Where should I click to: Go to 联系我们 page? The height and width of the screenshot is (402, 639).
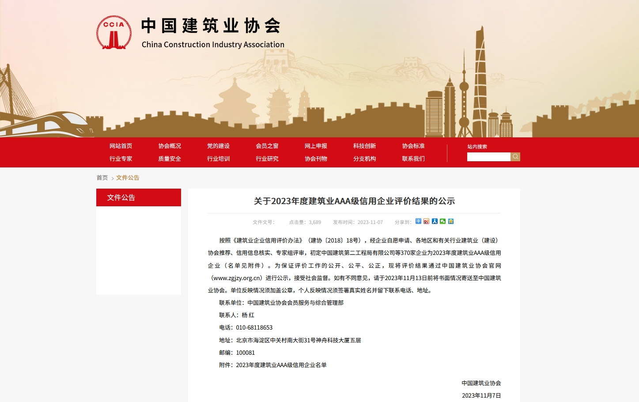(x=413, y=159)
